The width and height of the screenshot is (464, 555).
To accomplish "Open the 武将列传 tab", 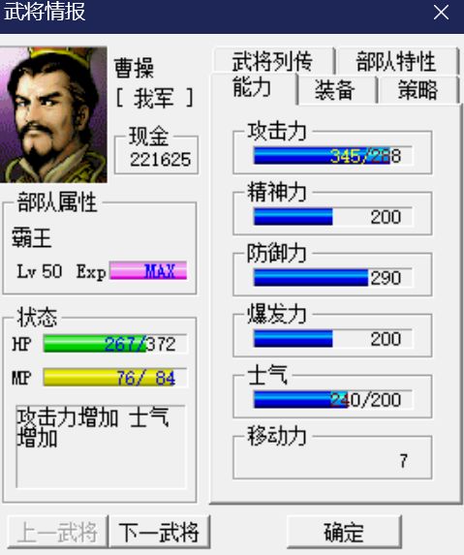I will 273,61.
